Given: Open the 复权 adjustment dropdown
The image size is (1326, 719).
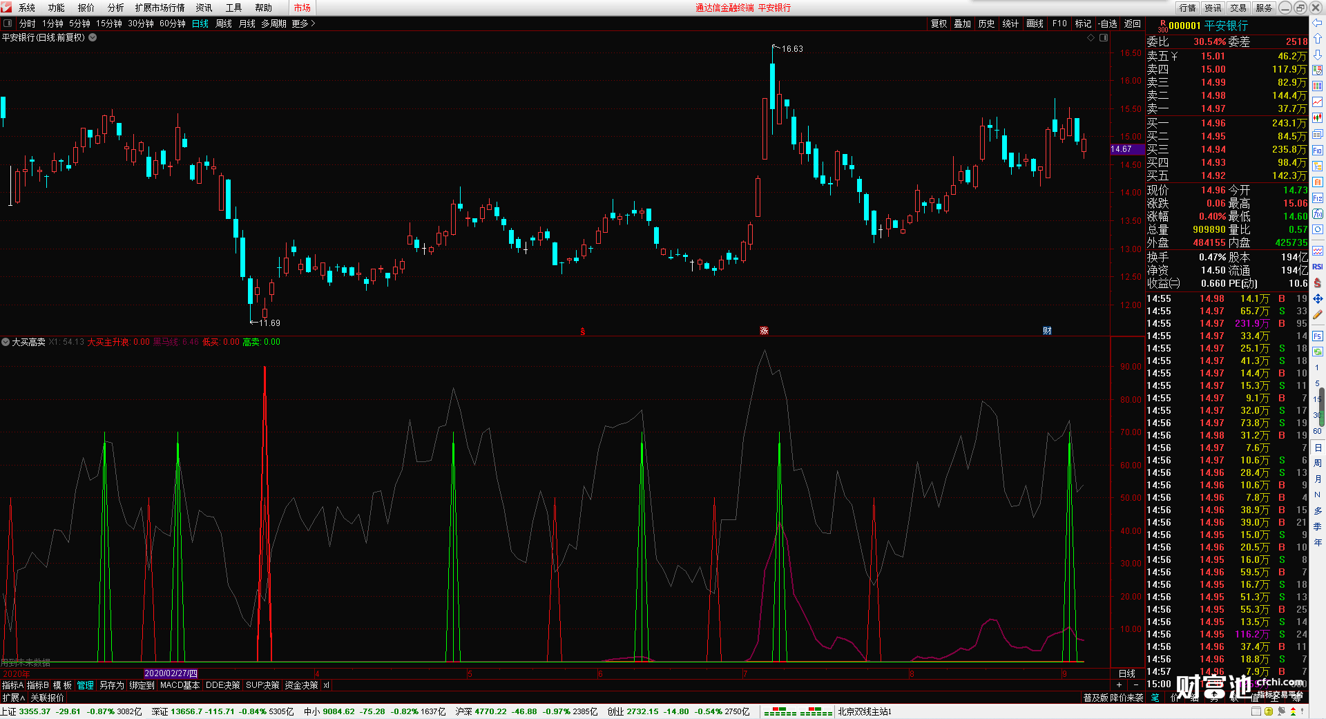Looking at the screenshot, I should pos(939,23).
